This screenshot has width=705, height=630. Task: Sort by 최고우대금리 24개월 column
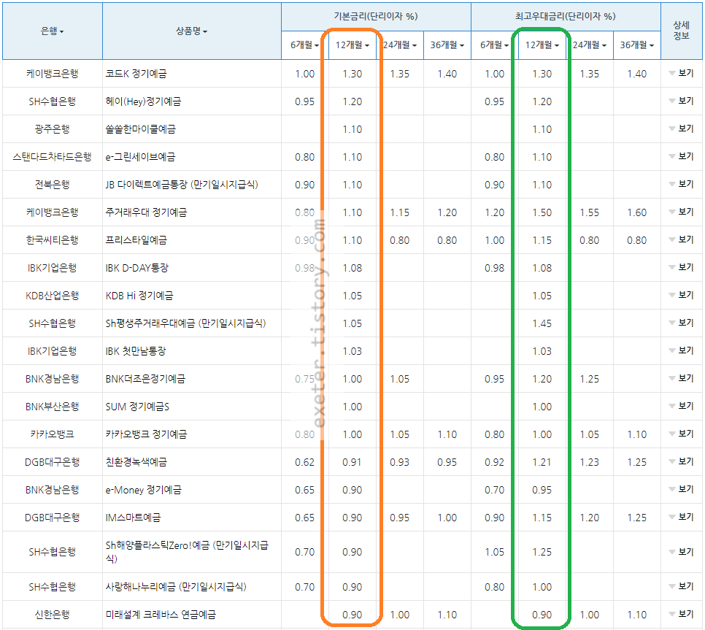(x=590, y=45)
